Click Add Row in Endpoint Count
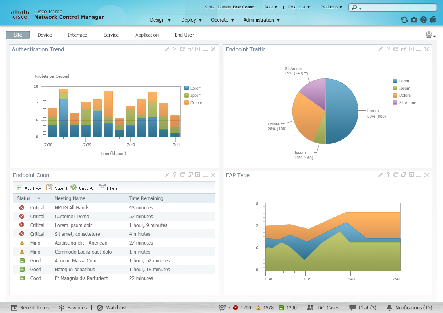Viewport: 443px width, 313px height. (x=29, y=188)
